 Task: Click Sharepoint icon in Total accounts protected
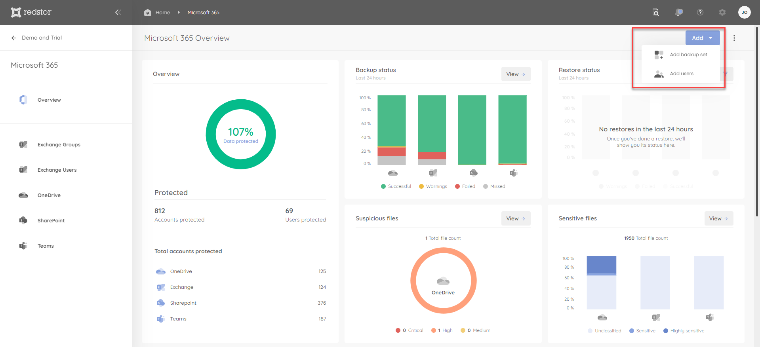161,303
